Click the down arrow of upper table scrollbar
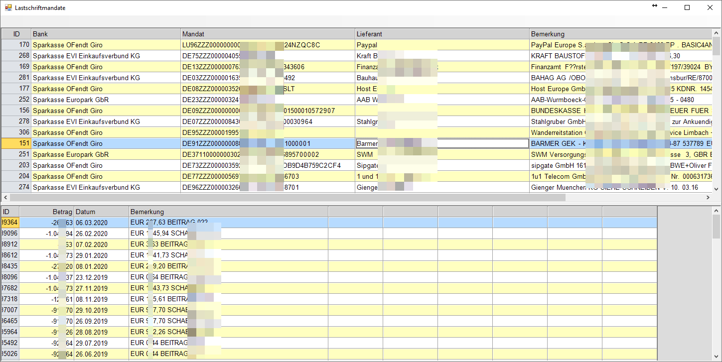The width and height of the screenshot is (722, 362). (717, 189)
